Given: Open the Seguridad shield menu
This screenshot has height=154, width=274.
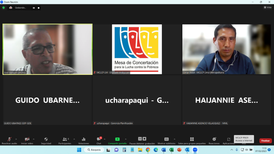Looking at the screenshot, I should coord(46,140).
